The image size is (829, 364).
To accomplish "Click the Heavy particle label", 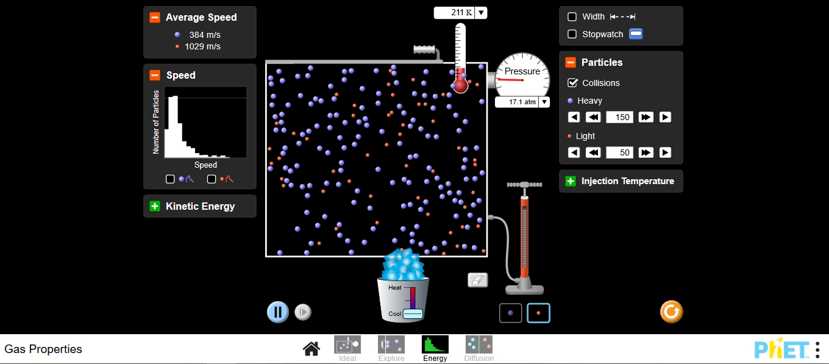I will [x=589, y=101].
